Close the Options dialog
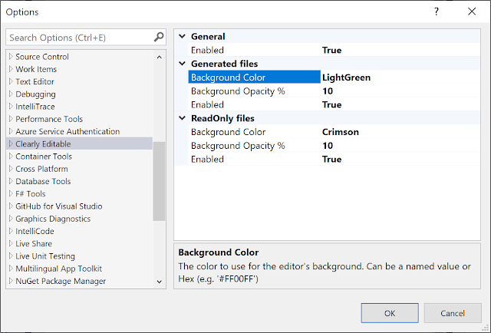 click(472, 12)
